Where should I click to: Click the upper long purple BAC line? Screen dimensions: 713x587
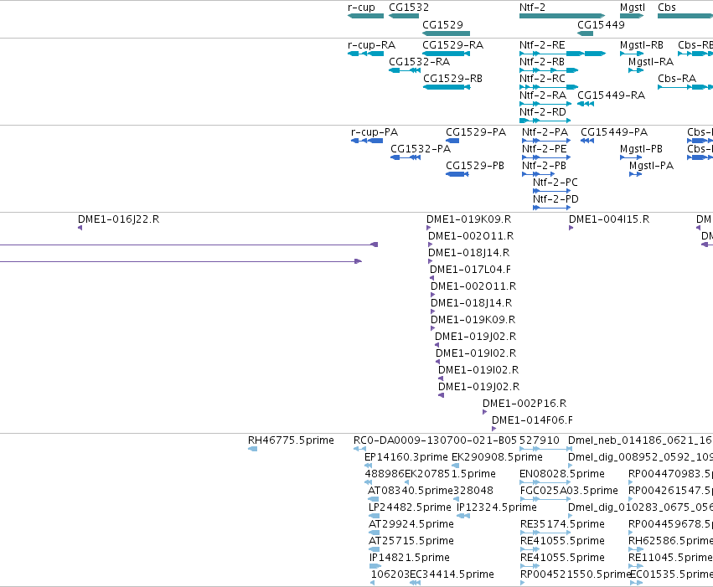189,245
